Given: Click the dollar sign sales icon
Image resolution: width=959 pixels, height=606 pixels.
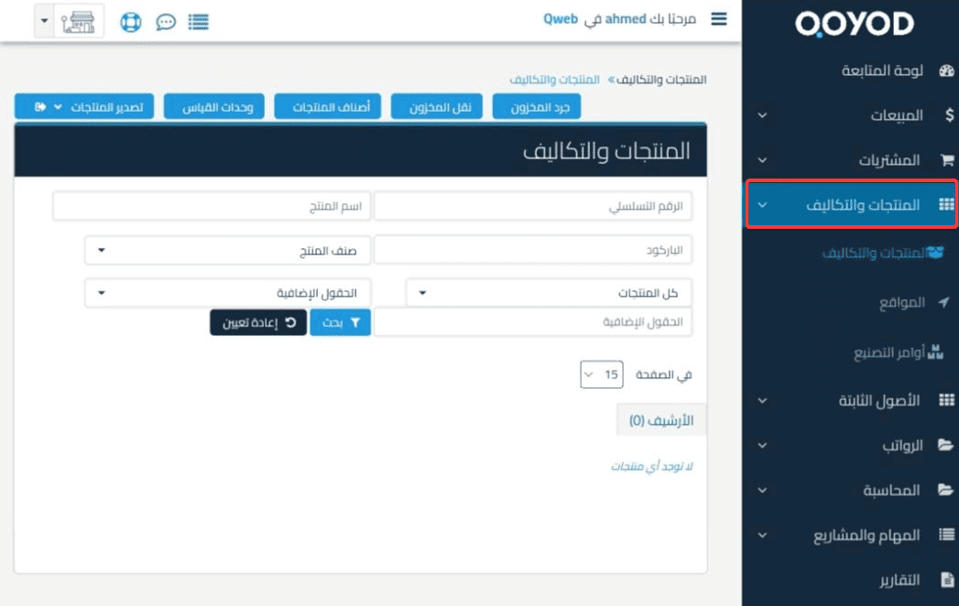Looking at the screenshot, I should (946, 115).
